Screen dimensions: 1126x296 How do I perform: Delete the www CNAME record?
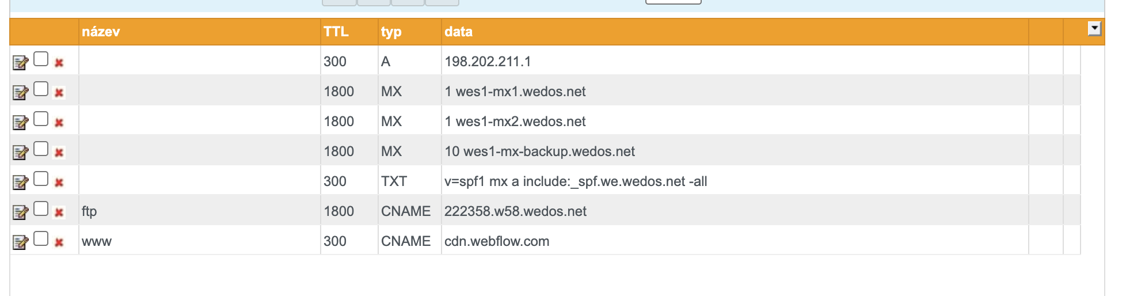click(59, 242)
